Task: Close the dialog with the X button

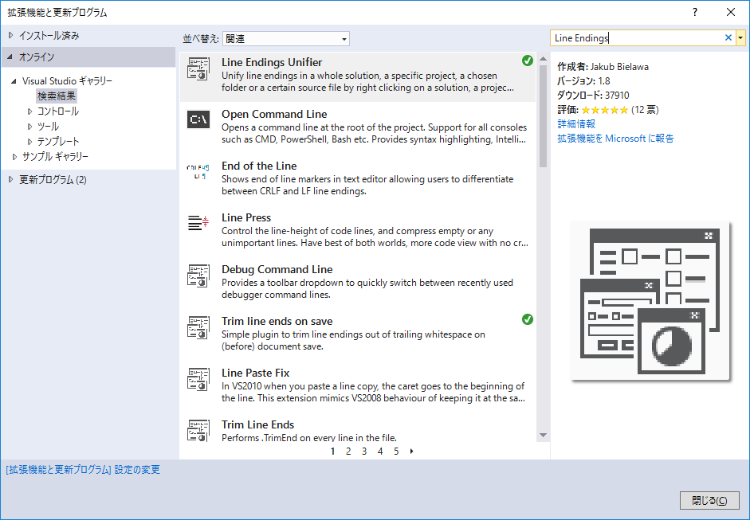Action: pyautogui.click(x=731, y=12)
